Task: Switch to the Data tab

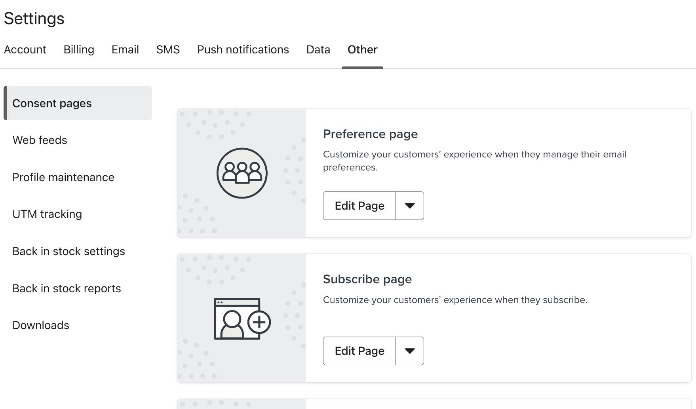Action: coord(318,50)
